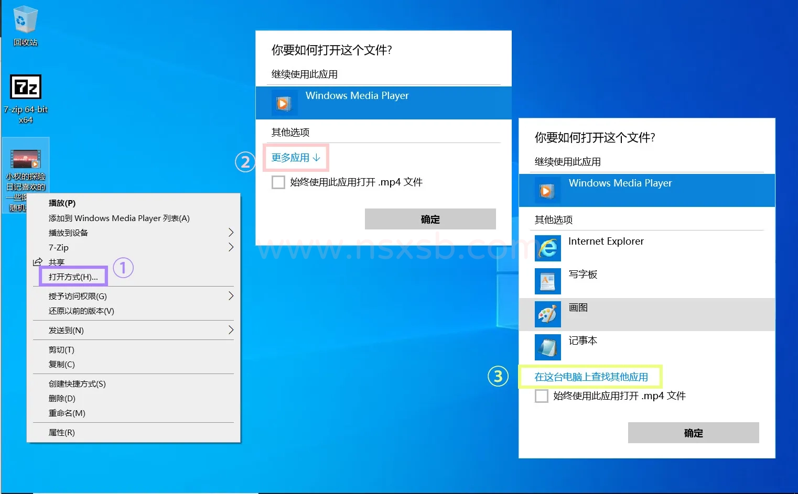Click the Notepad (记事本) icon
This screenshot has height=494, width=798.
click(x=548, y=347)
